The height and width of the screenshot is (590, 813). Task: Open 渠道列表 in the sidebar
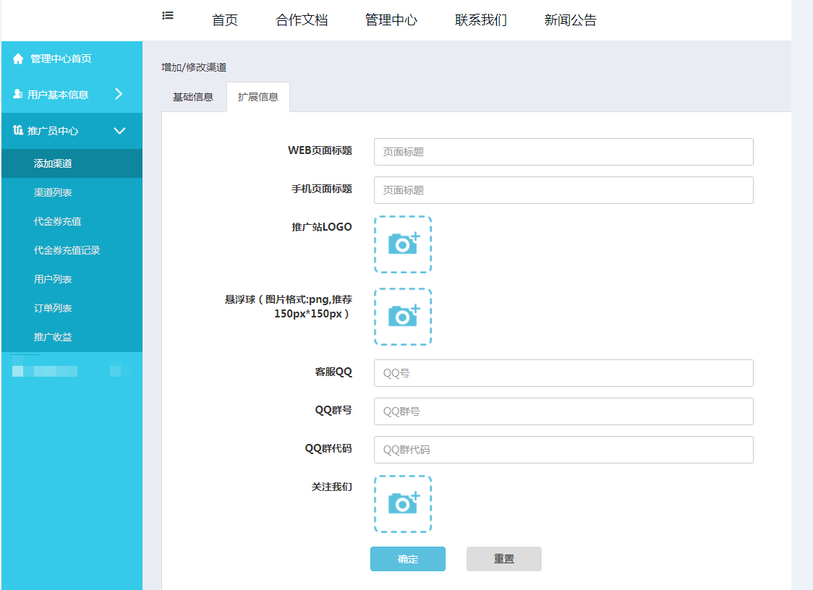click(53, 192)
